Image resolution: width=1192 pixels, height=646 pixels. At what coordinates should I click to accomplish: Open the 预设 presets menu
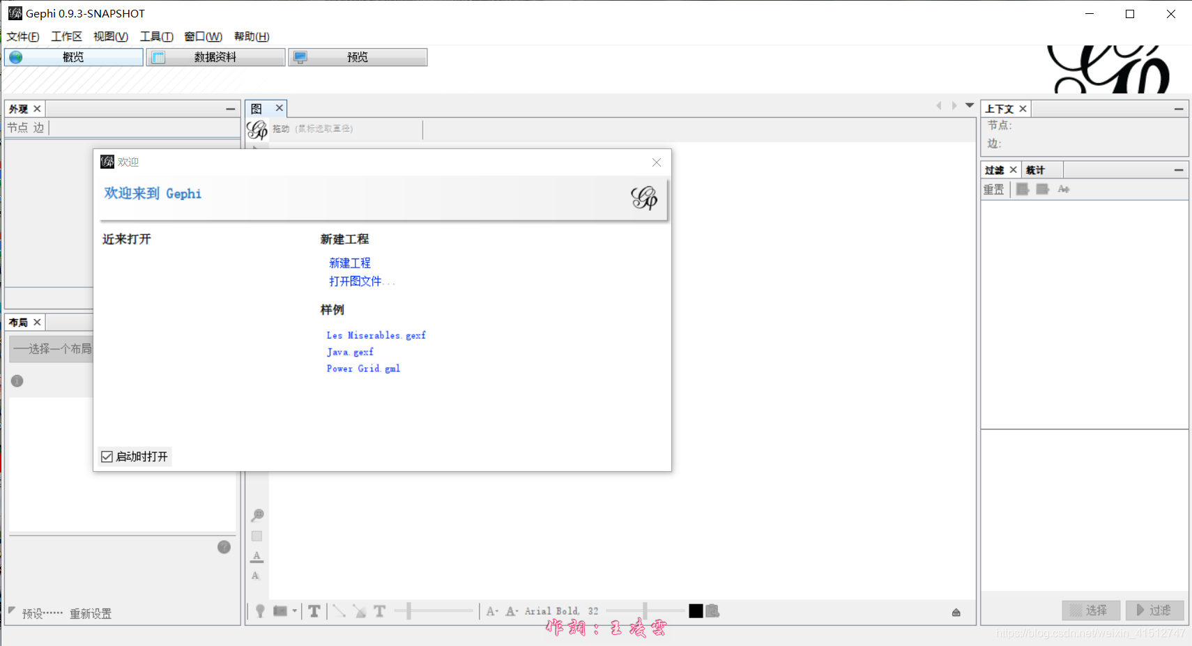click(42, 613)
